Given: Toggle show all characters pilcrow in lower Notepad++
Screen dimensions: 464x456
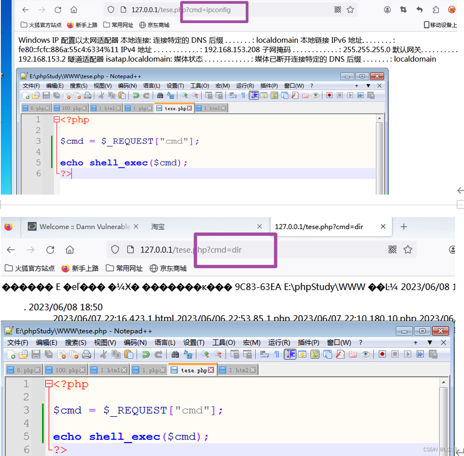Looking at the screenshot, I should [x=277, y=354].
